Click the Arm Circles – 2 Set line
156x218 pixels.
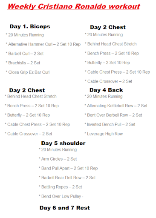58,159
